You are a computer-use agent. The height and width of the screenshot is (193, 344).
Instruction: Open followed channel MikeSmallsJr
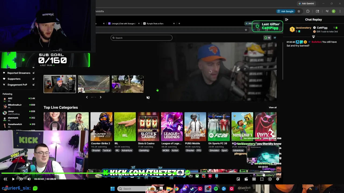[x=19, y=106]
